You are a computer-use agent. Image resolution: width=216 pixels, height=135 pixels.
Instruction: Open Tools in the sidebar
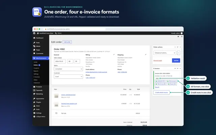point(36,109)
